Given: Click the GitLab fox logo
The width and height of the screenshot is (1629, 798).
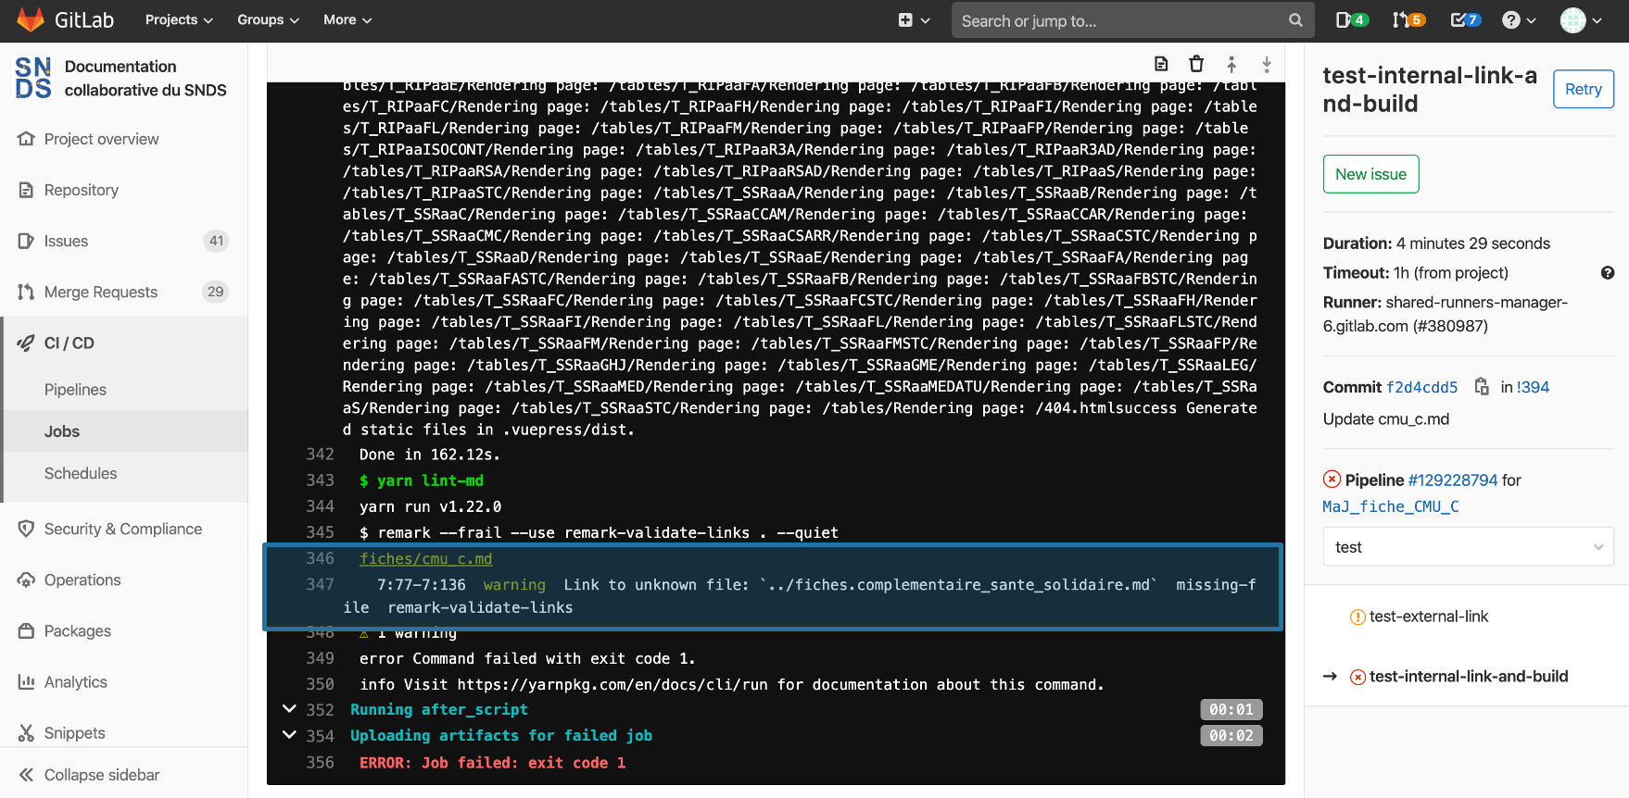Looking at the screenshot, I should (x=31, y=20).
